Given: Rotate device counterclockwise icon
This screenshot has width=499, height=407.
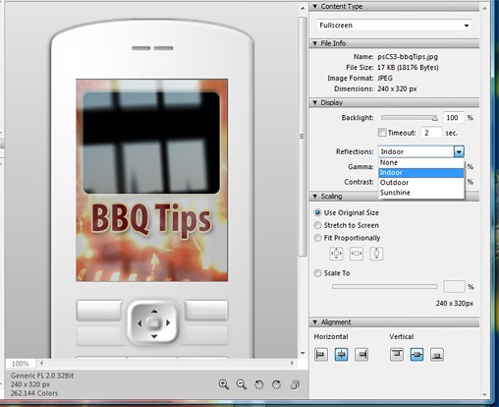Looking at the screenshot, I should pyautogui.click(x=259, y=384).
